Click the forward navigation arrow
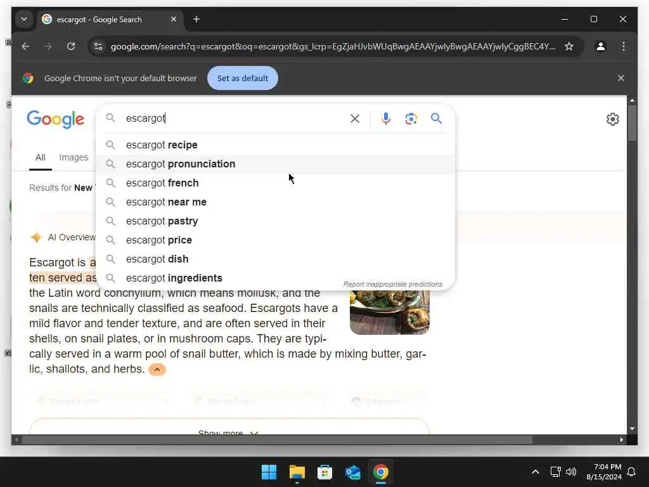649x487 pixels. pos(48,46)
